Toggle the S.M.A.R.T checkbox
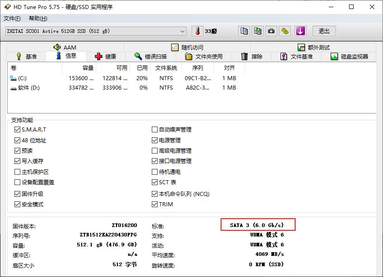383x277 pixels. click(17, 129)
